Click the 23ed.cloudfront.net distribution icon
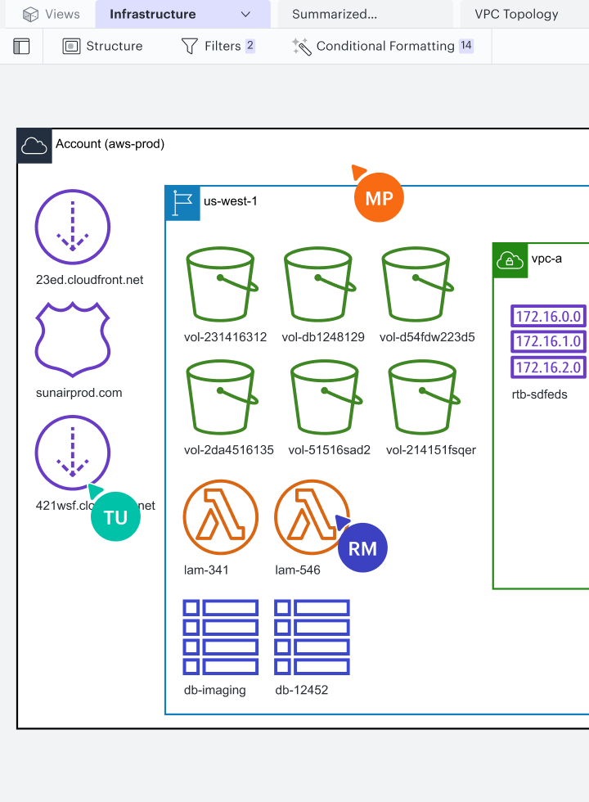The image size is (589, 802). coord(73,227)
